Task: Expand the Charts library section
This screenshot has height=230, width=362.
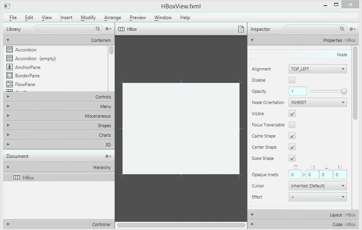Action: click(x=59, y=135)
